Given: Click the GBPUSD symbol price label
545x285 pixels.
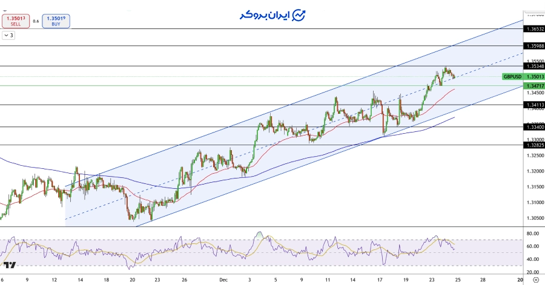Looking at the screenshot, I should point(512,77).
